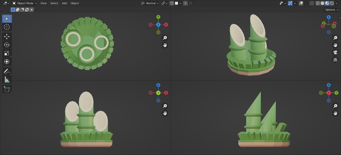This screenshot has width=341, height=155.
Task: Click pan hand icon in perspective viewport
Action: click(335, 45)
